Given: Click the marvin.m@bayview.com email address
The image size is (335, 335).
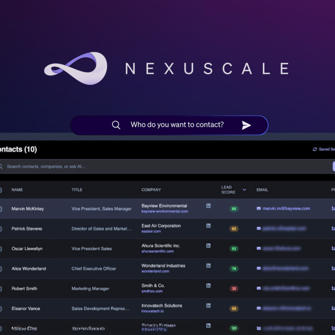Looking at the screenshot, I should [x=286, y=209].
